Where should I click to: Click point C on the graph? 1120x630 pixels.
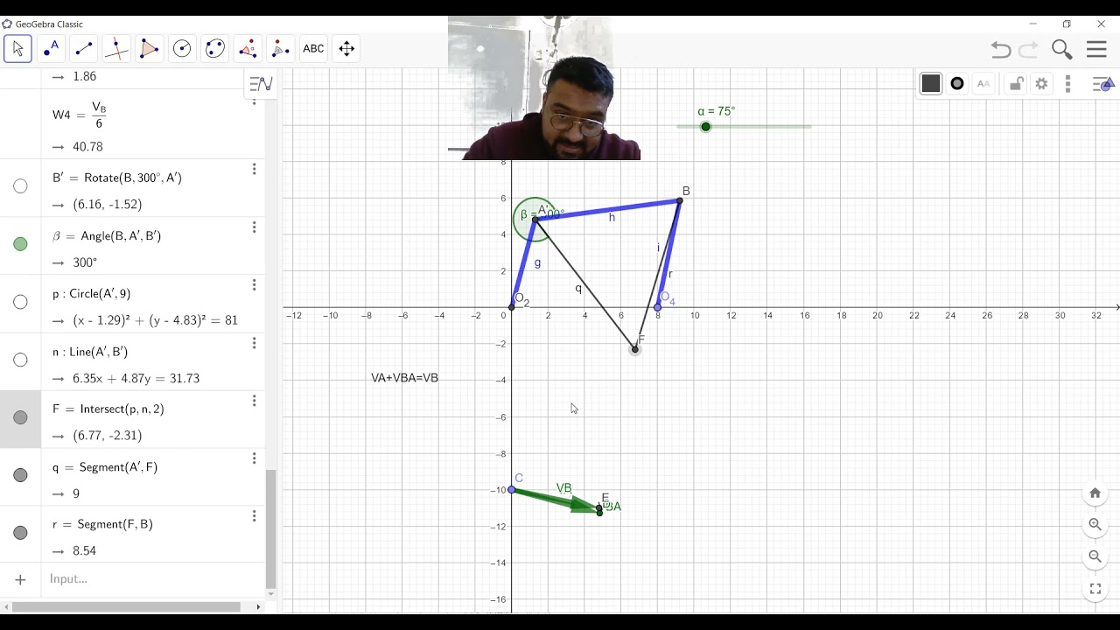(x=512, y=490)
